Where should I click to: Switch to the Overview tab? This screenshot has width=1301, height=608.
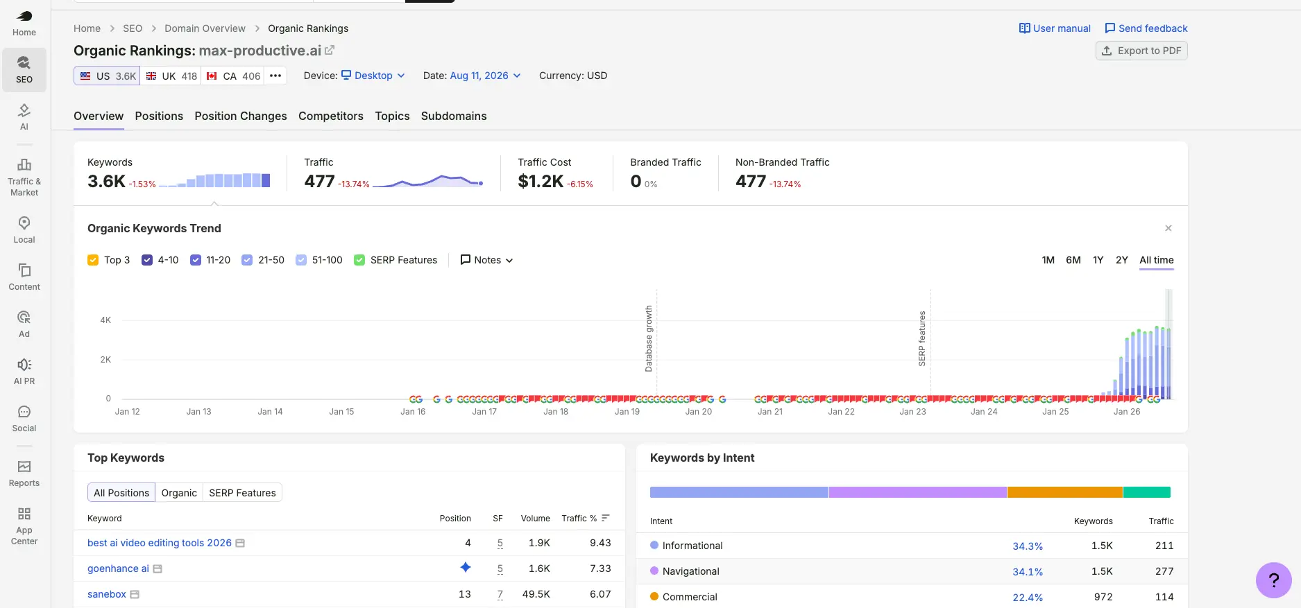click(x=99, y=116)
